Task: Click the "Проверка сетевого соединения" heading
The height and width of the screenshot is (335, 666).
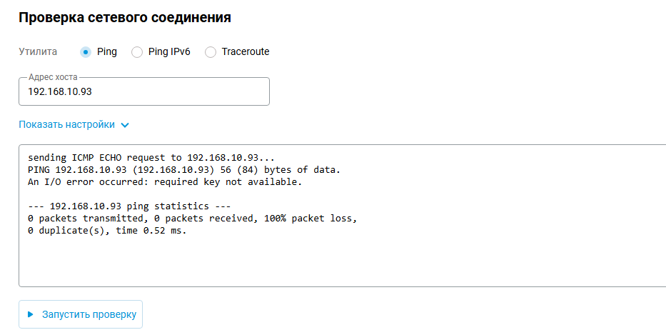Action: [124, 17]
